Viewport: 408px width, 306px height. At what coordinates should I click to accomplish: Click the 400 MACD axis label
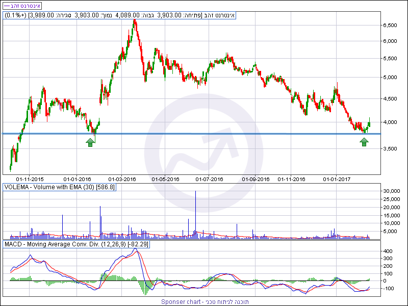coord(389,251)
